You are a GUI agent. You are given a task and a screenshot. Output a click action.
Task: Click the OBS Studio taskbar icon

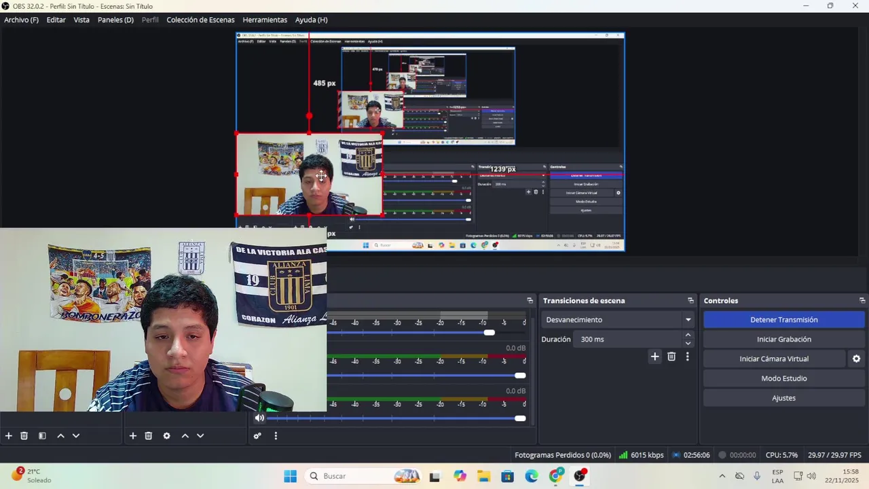(580, 476)
